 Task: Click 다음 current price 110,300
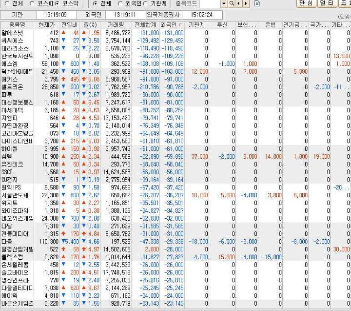(x=49, y=242)
